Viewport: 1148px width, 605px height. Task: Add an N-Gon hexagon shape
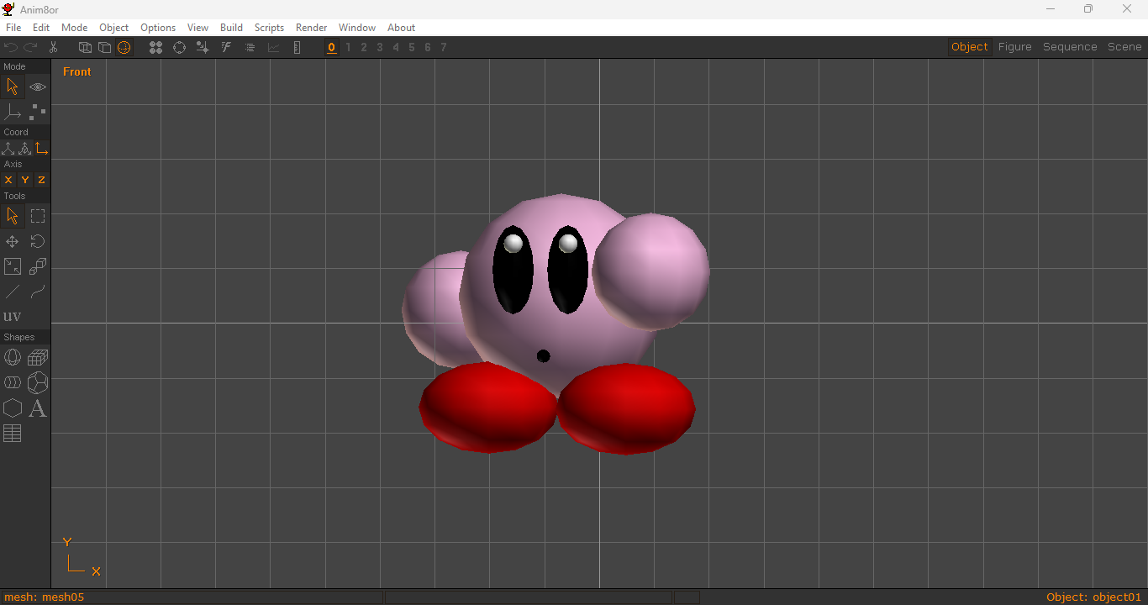[13, 408]
